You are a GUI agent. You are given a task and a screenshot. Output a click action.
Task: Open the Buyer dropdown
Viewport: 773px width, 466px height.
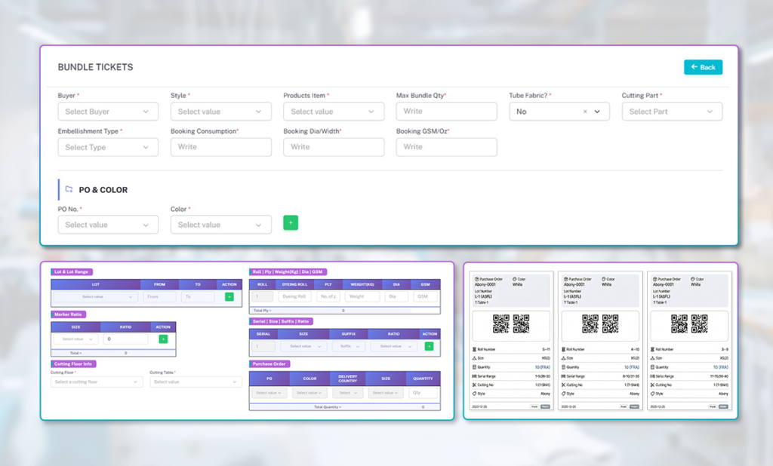[x=108, y=112]
